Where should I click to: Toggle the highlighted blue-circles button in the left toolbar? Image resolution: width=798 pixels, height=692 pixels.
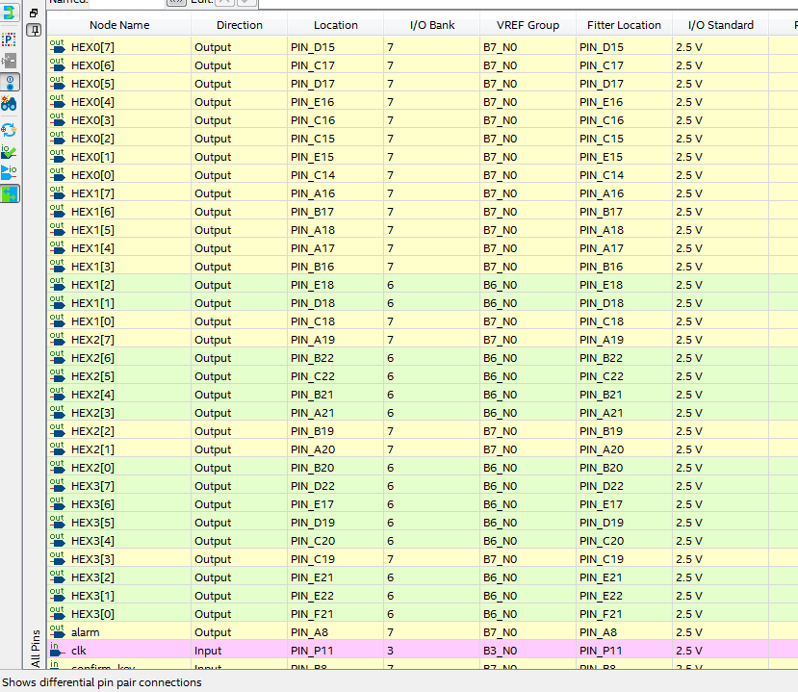pos(10,83)
